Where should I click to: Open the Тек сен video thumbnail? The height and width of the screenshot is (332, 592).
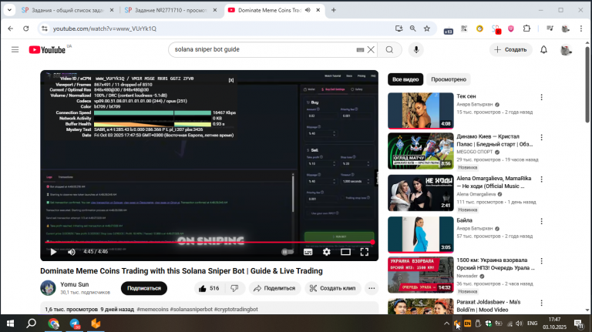pyautogui.click(x=421, y=111)
